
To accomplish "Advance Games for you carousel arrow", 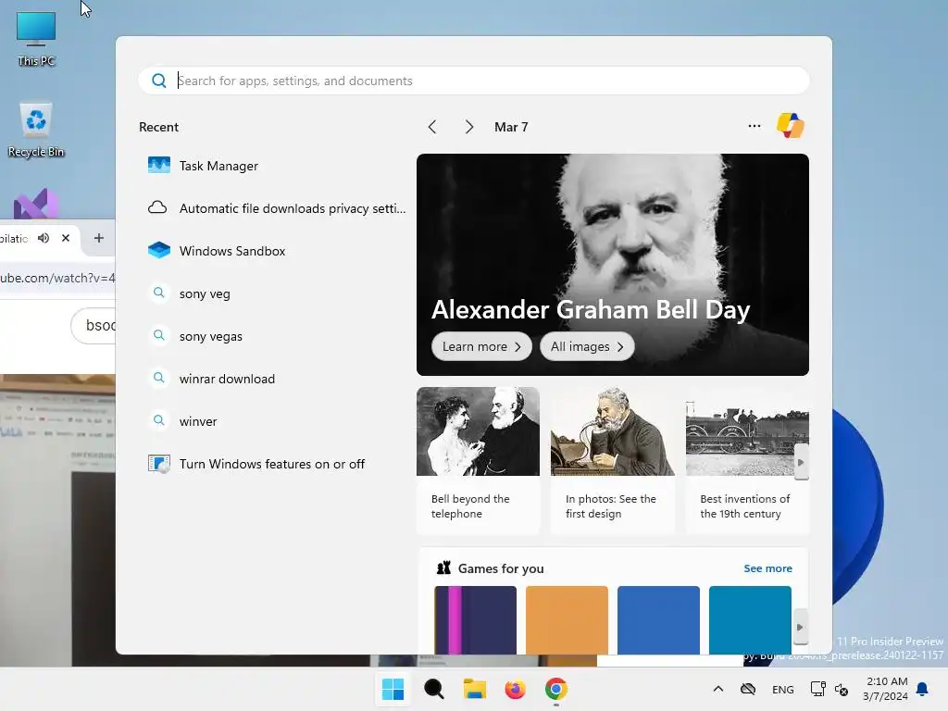I will [801, 628].
